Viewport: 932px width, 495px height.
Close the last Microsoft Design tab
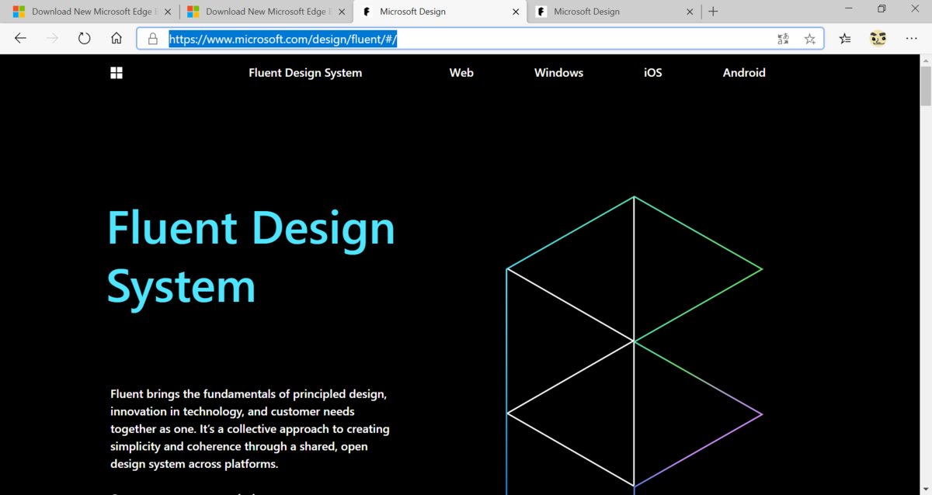coord(690,12)
